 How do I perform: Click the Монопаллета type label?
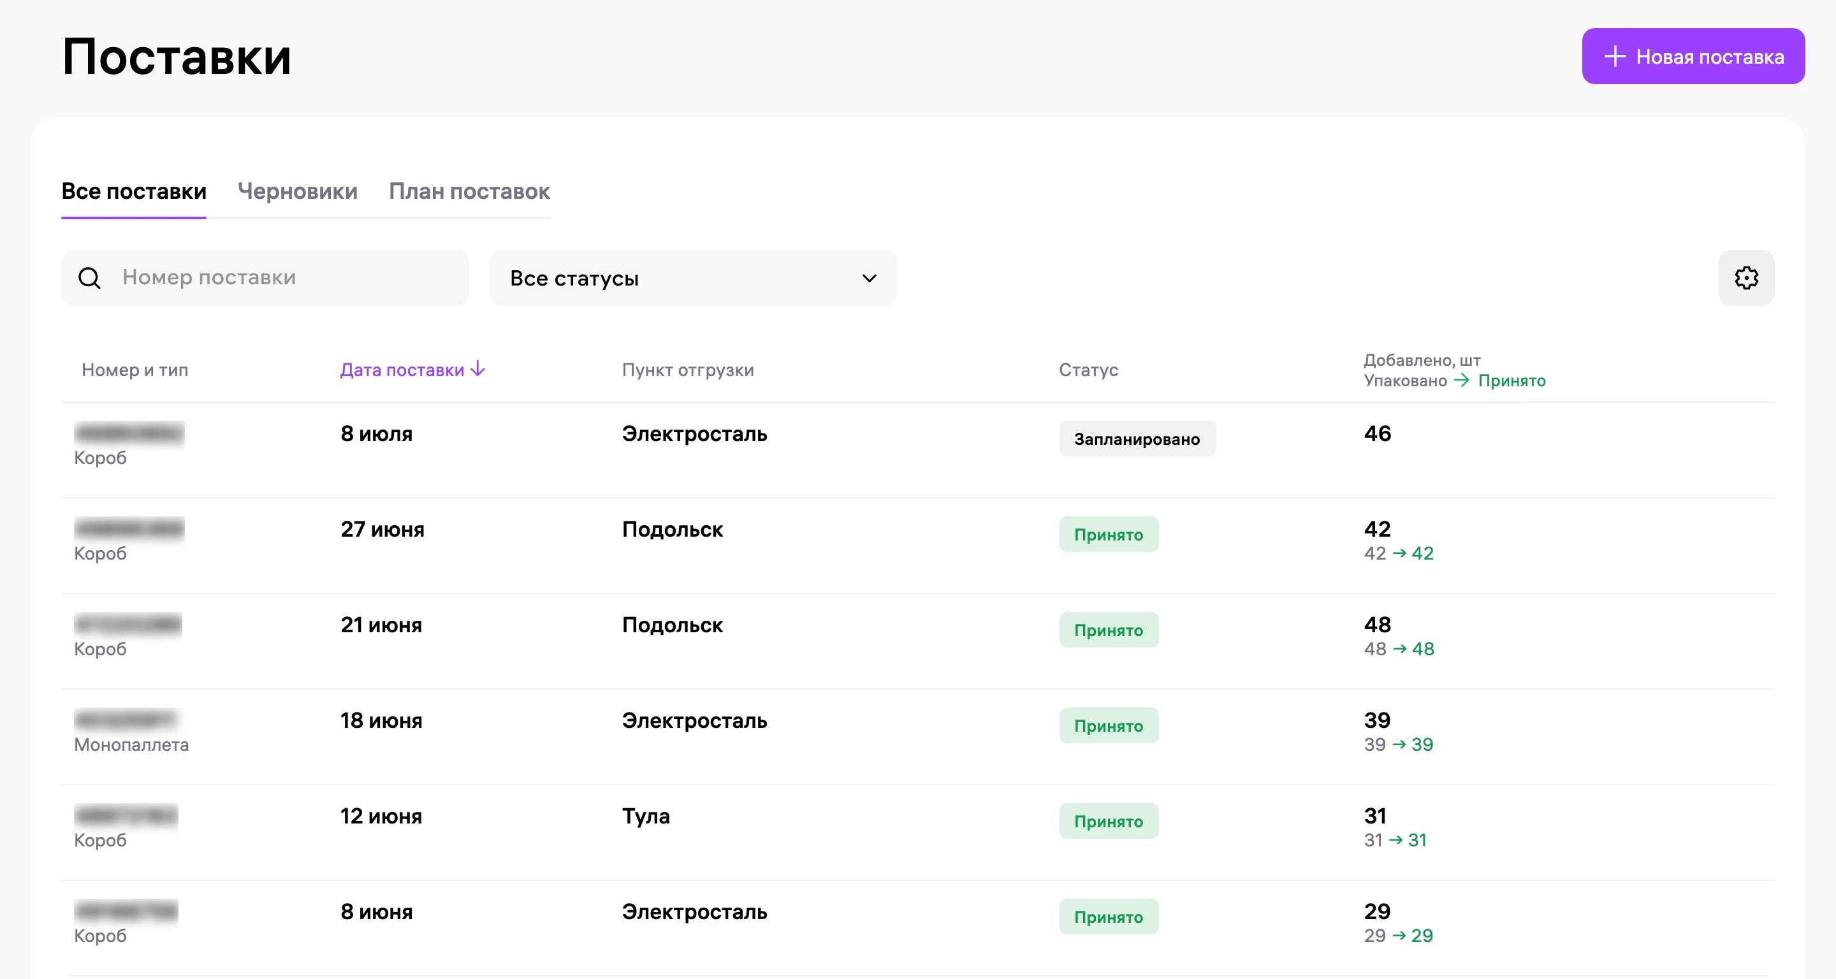point(131,744)
